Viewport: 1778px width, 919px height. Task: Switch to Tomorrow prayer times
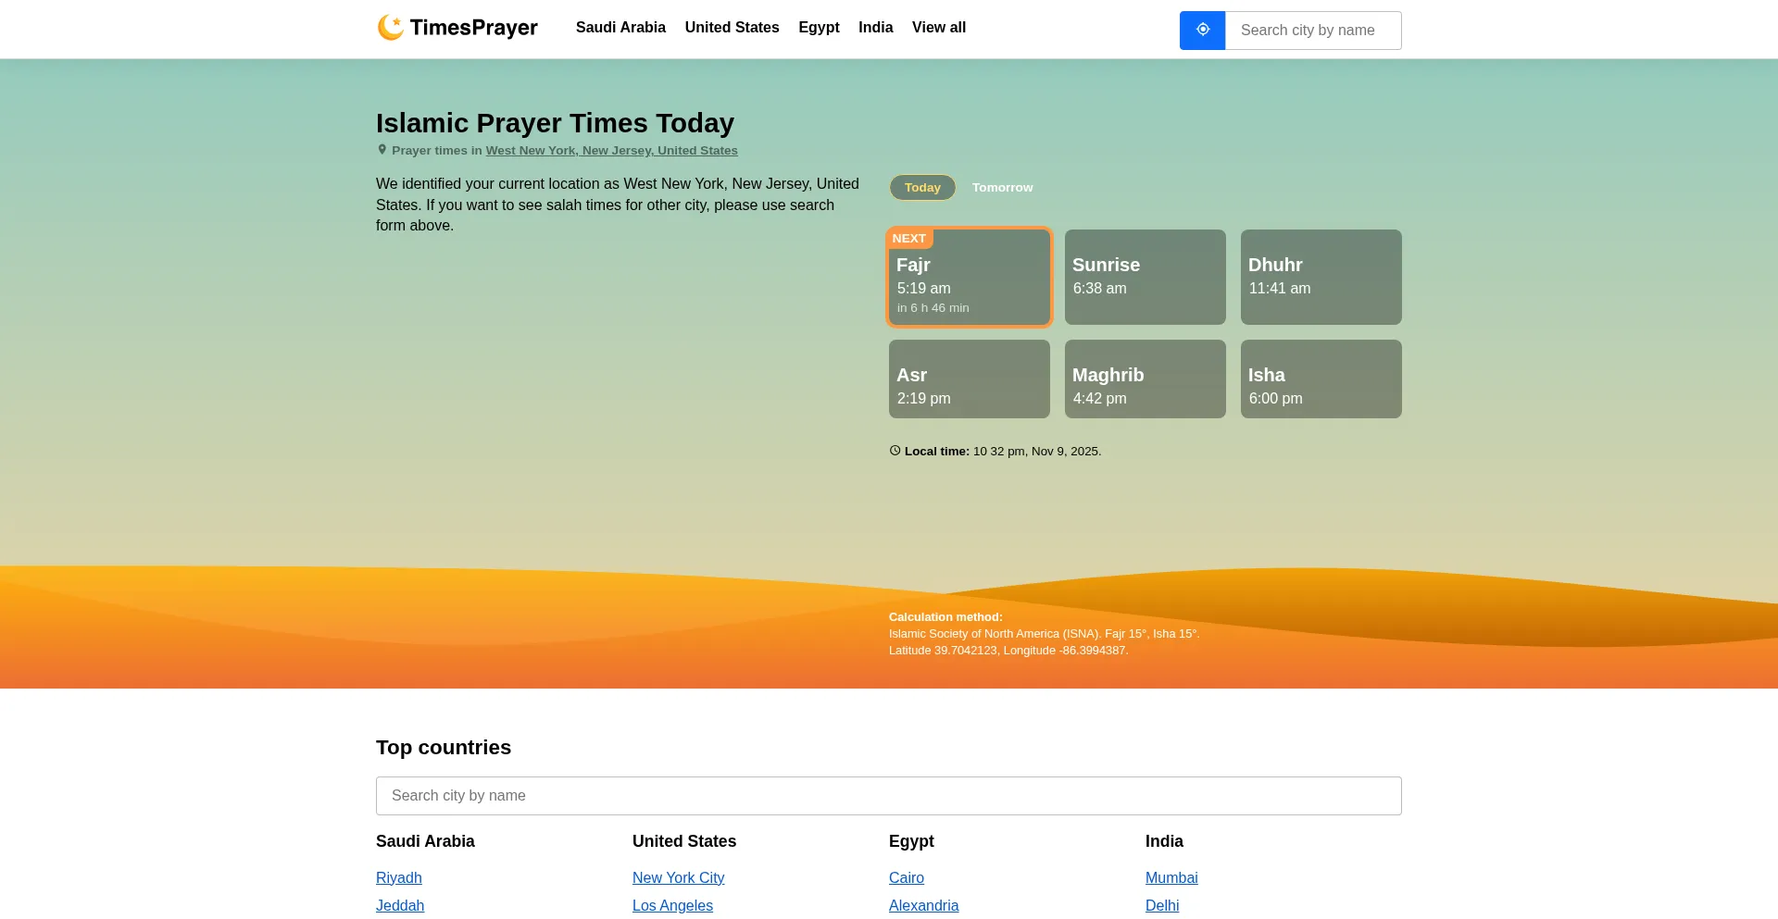point(1002,188)
